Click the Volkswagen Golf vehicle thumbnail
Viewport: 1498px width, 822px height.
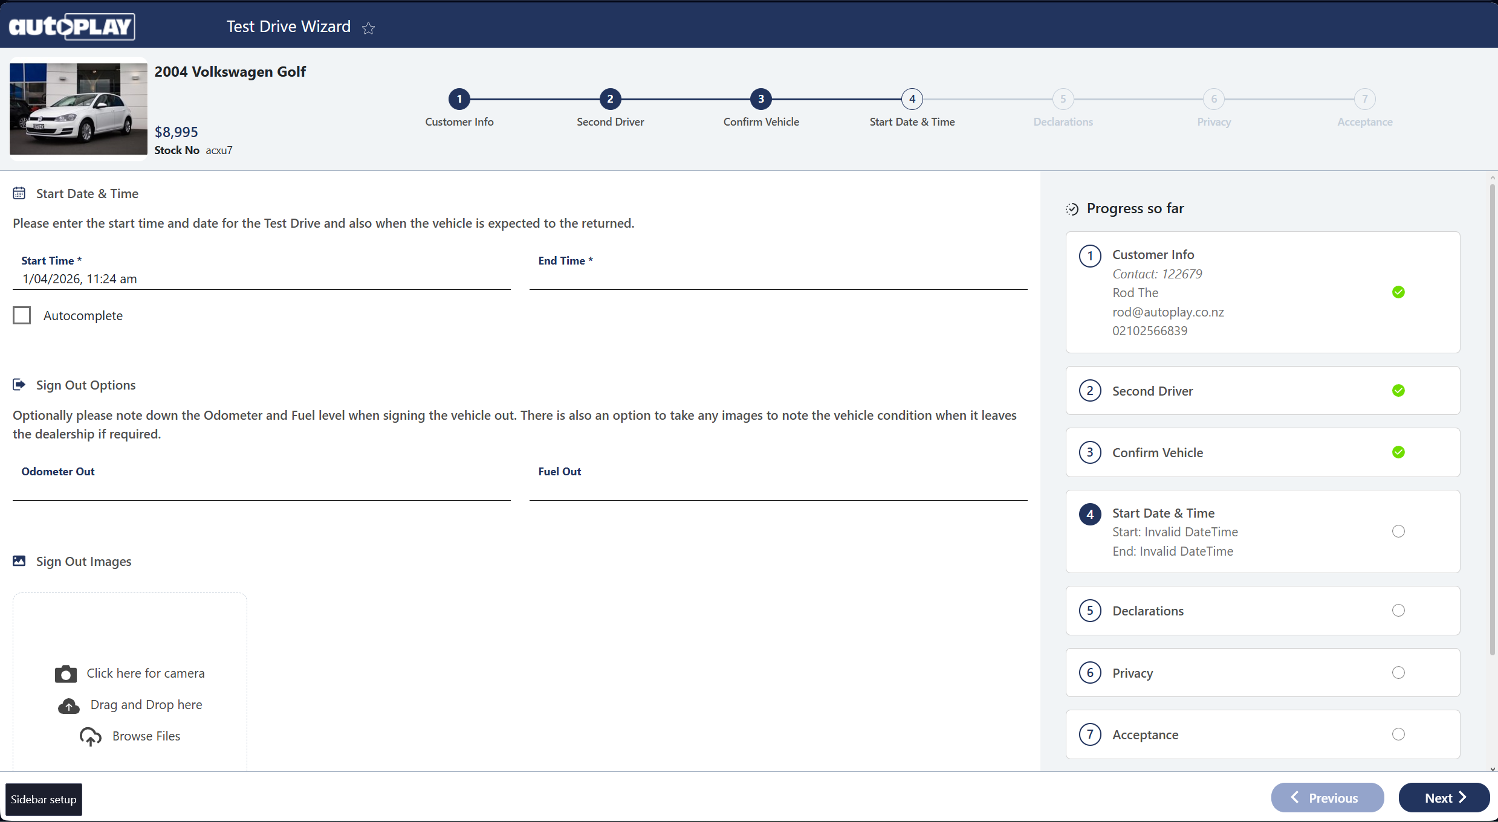click(x=79, y=109)
